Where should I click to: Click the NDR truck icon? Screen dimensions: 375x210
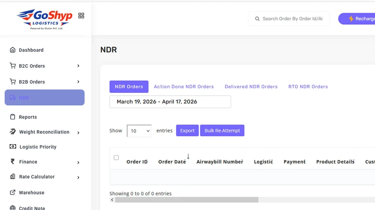pos(13,98)
